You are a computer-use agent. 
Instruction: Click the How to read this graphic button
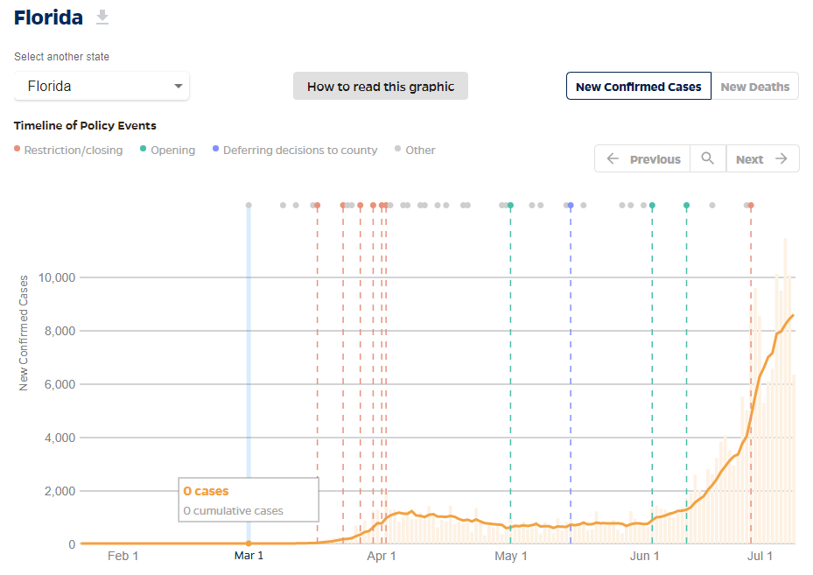point(381,86)
